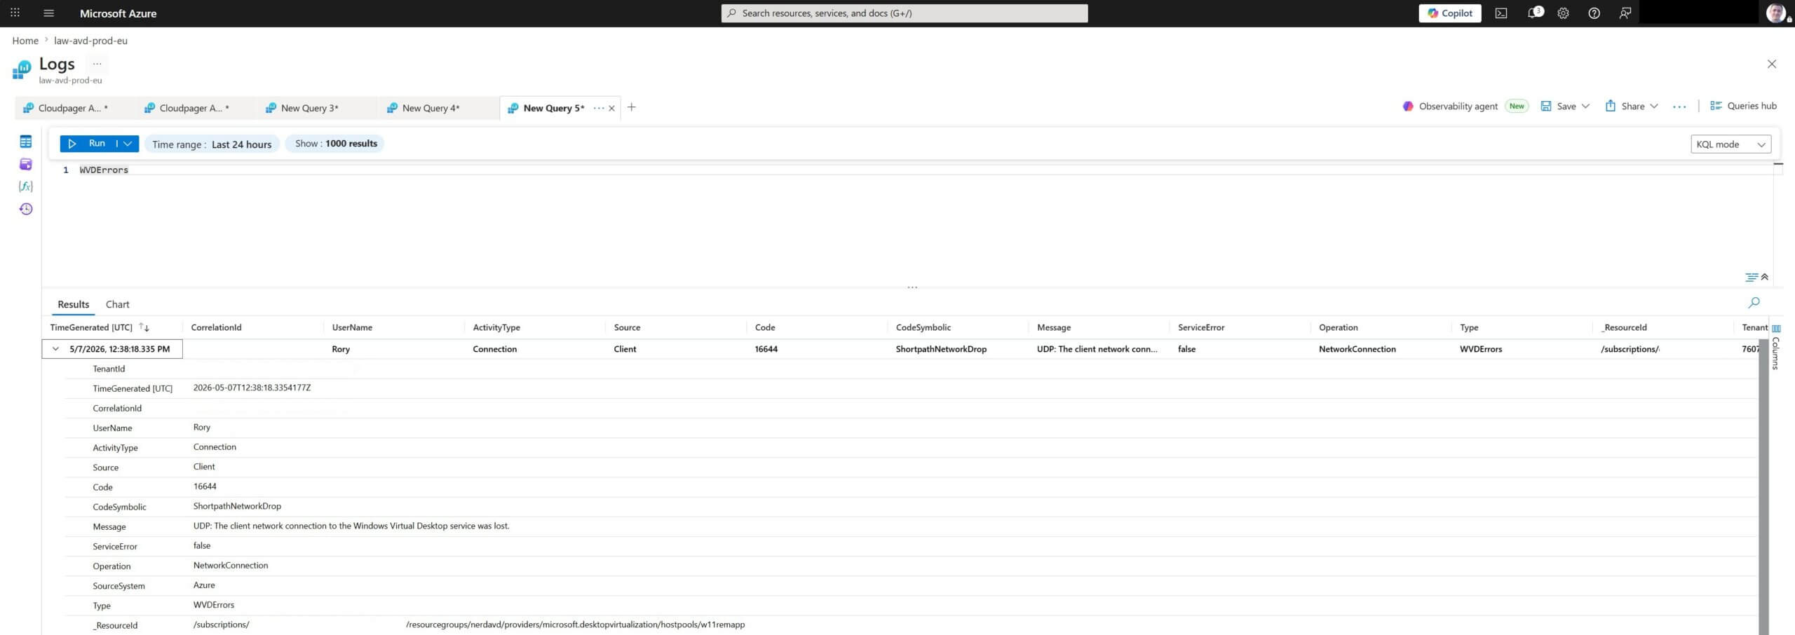Screen dimensions: 1795x635
Task: Go to Home breadcrumb
Action: (25, 41)
